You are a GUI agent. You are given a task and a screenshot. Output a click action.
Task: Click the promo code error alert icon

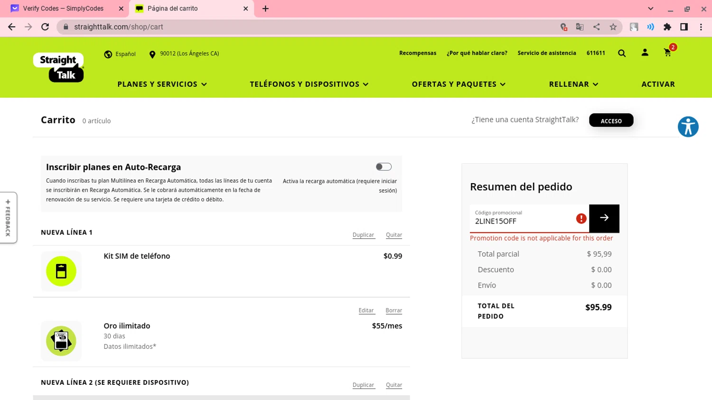581,218
